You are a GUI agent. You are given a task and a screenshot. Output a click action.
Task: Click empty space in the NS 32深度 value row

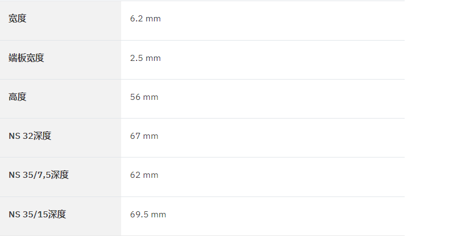tap(282, 138)
